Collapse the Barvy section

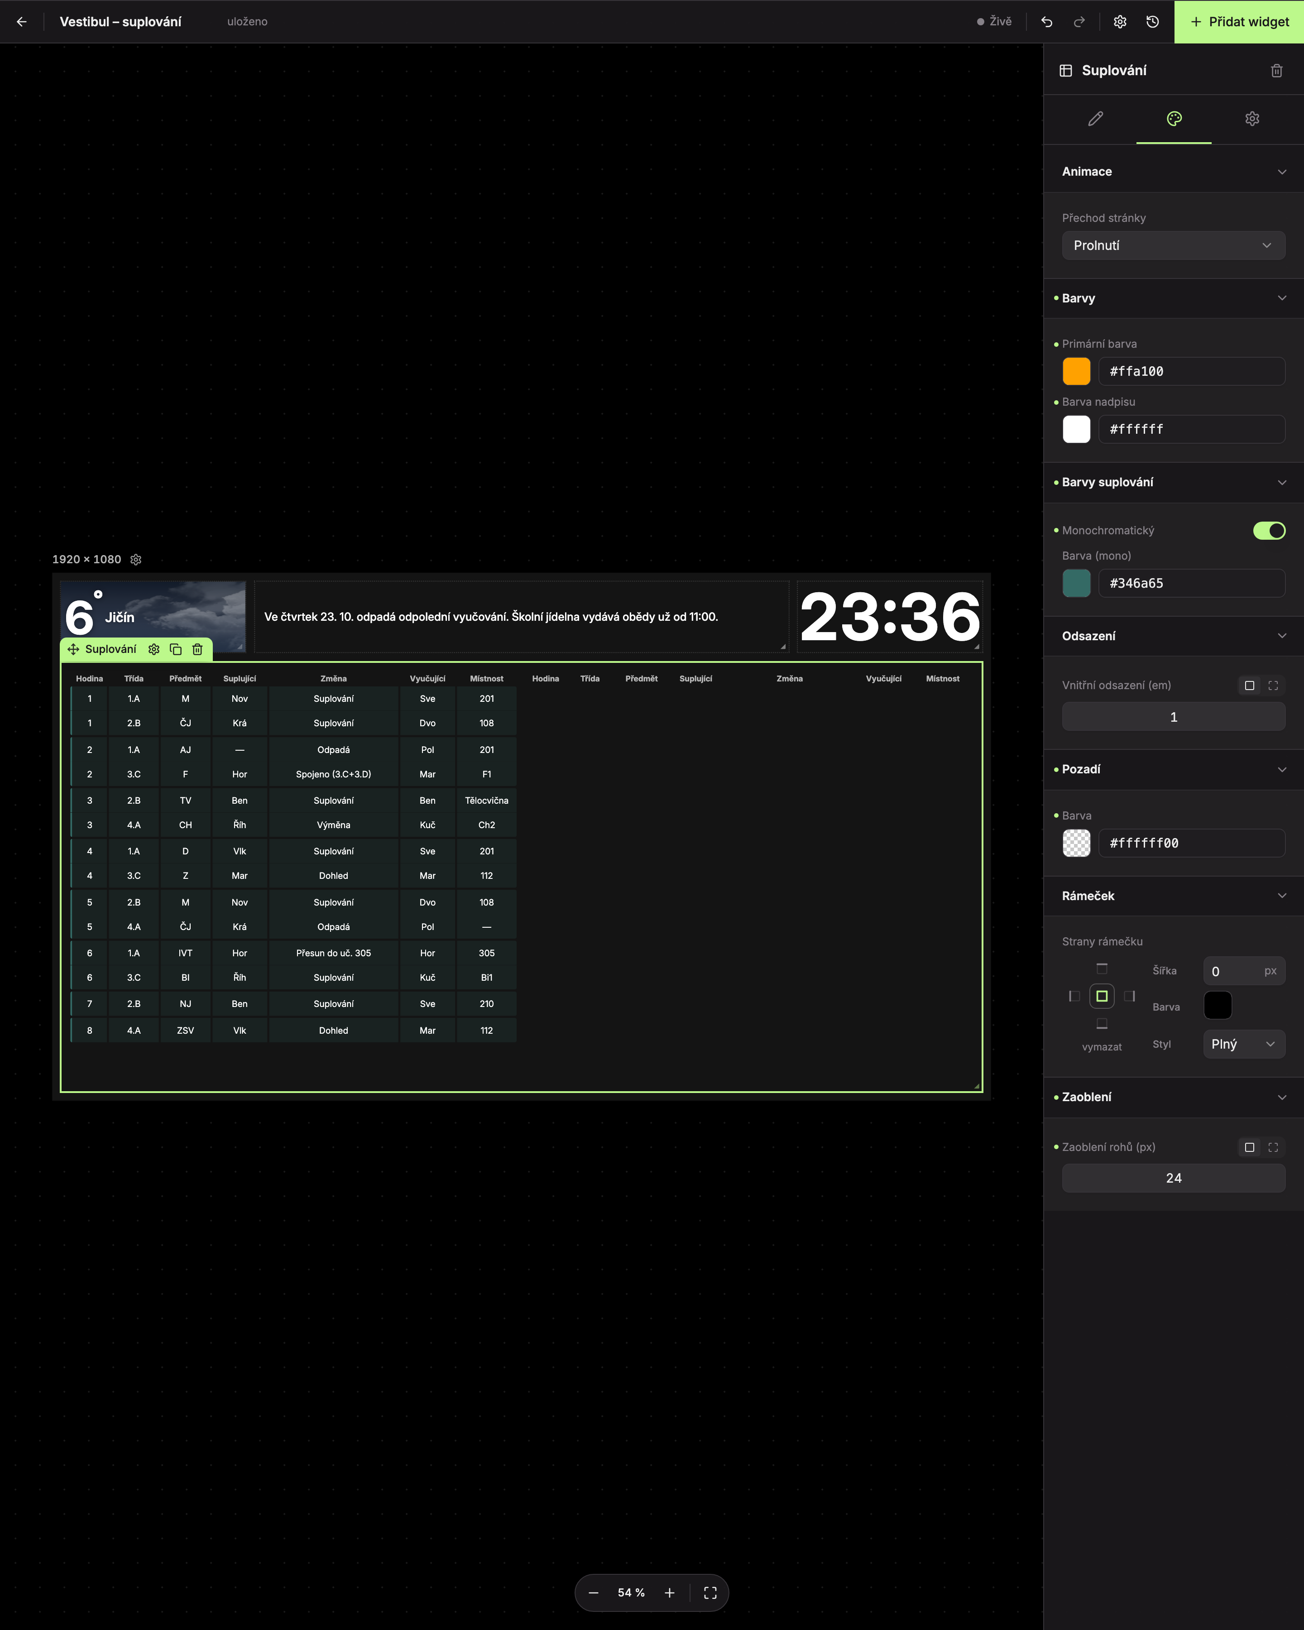click(1173, 298)
